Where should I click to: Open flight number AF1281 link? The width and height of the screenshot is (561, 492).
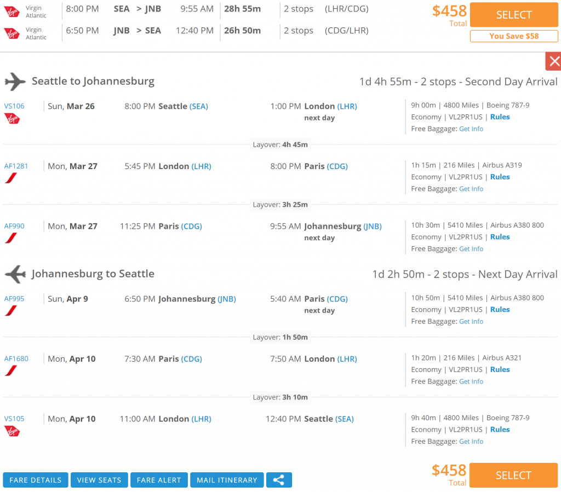coord(16,166)
